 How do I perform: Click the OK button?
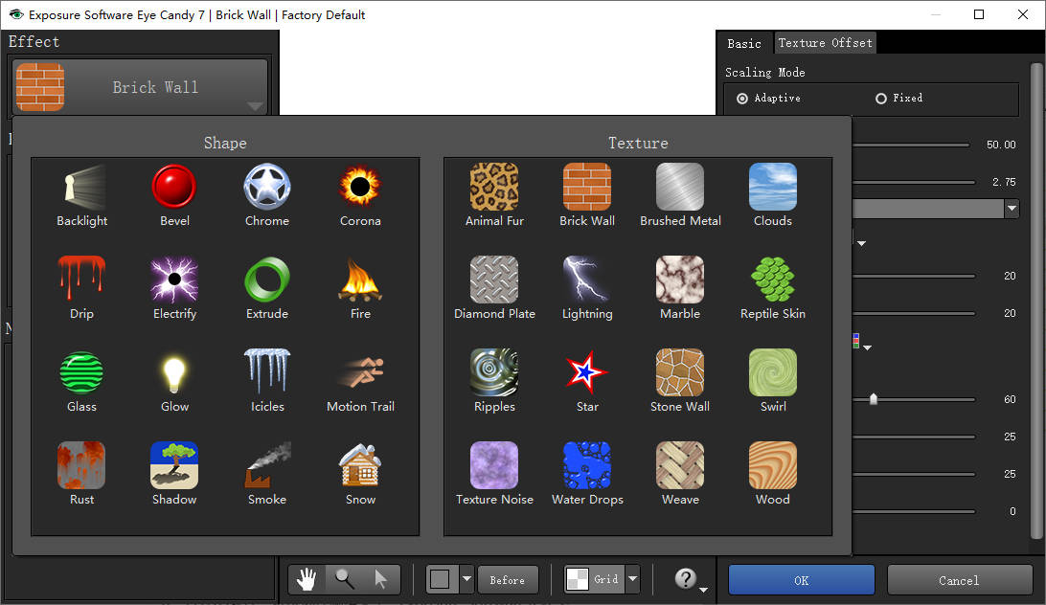point(801,580)
